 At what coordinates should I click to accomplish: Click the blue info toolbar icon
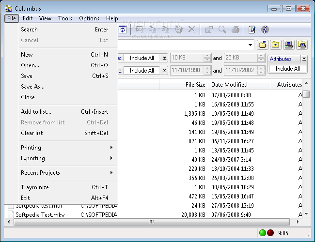pos(265,30)
